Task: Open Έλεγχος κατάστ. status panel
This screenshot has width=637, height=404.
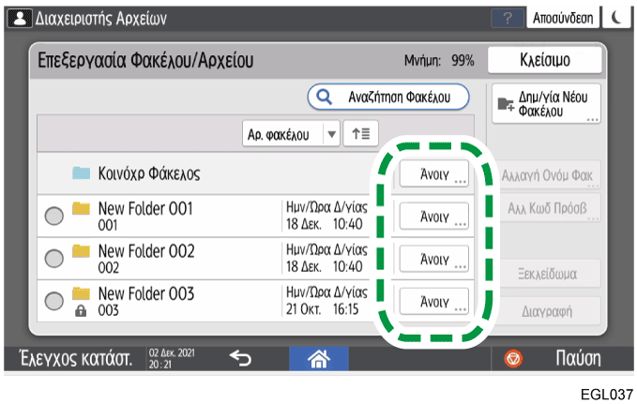Action: tap(71, 357)
